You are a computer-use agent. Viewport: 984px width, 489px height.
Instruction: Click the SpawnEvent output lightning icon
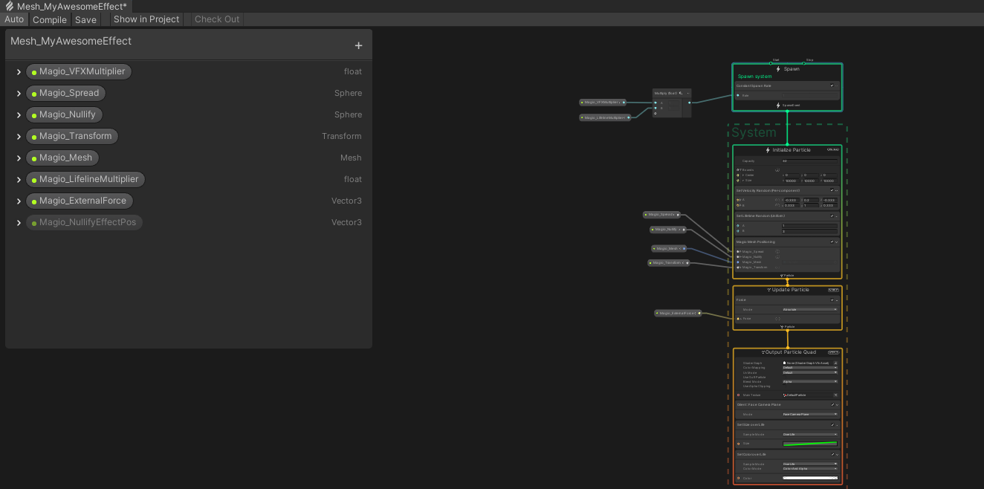coord(778,106)
